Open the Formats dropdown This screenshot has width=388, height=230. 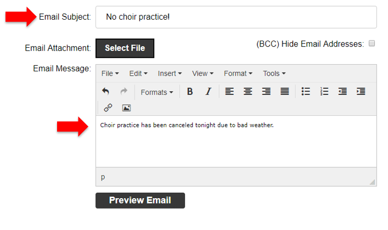[156, 92]
